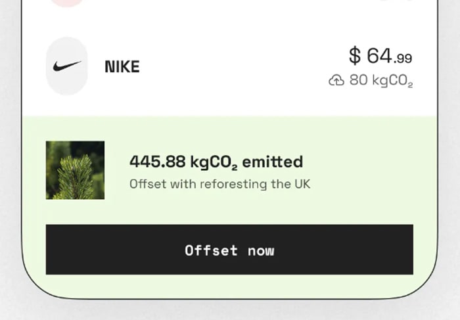Click the dollar sign of Nike price
This screenshot has width=460, height=320.
[355, 55]
